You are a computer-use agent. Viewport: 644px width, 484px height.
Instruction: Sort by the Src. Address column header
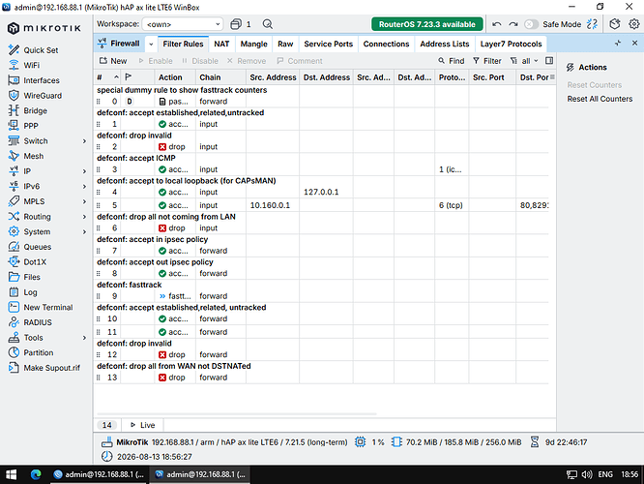273,77
